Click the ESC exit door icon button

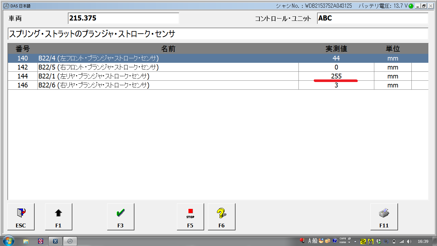(x=21, y=217)
